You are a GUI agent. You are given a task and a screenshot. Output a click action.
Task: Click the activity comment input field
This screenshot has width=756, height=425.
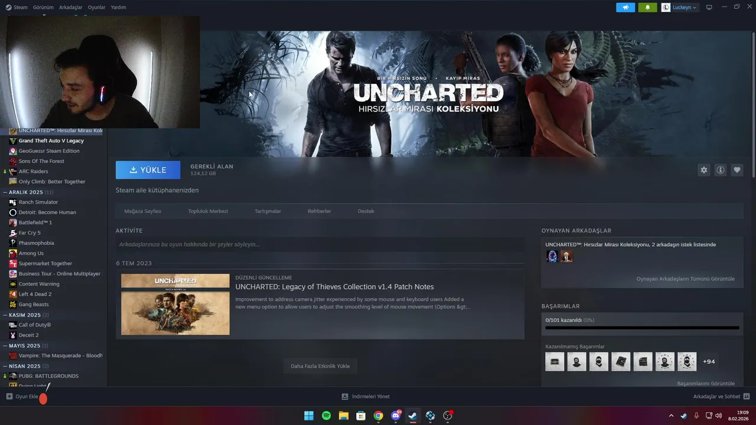click(320, 244)
